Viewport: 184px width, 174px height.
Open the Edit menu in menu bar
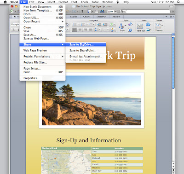point(32,2)
